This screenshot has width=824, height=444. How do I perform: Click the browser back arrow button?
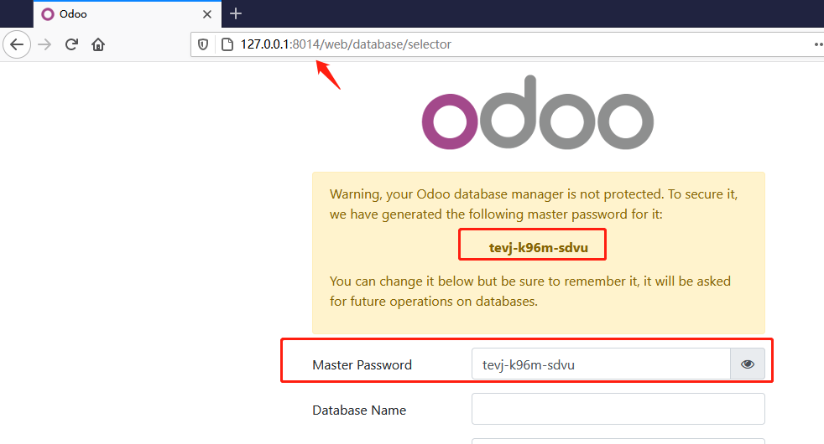(17, 44)
